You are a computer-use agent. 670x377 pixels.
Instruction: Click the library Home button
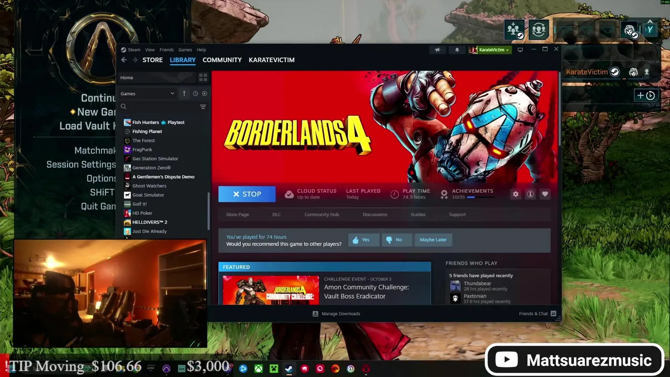(156, 77)
